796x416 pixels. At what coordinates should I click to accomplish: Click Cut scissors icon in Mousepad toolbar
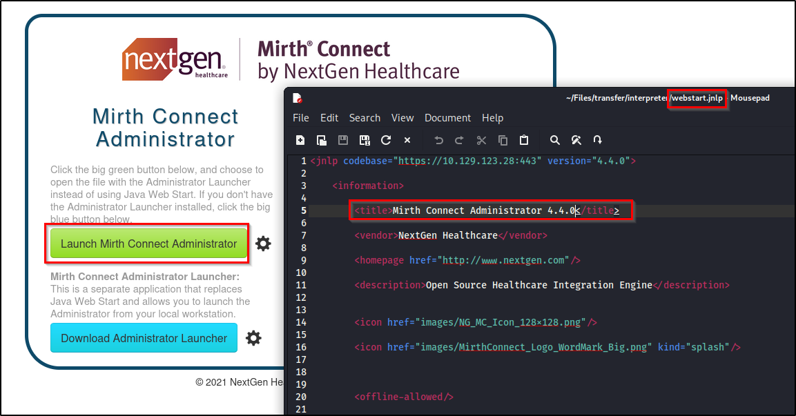[x=481, y=140]
